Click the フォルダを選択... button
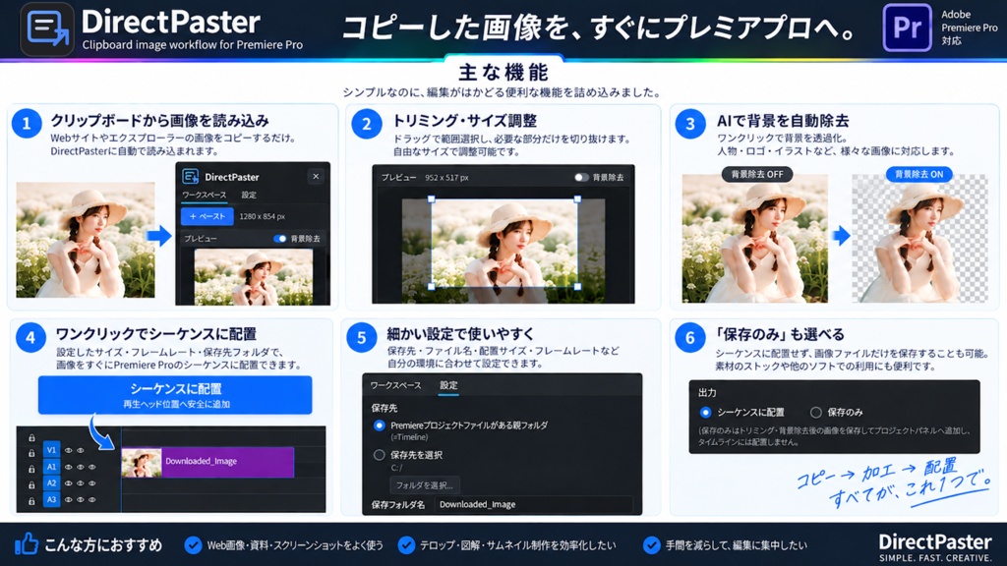This screenshot has height=566, width=1007. coord(424,485)
